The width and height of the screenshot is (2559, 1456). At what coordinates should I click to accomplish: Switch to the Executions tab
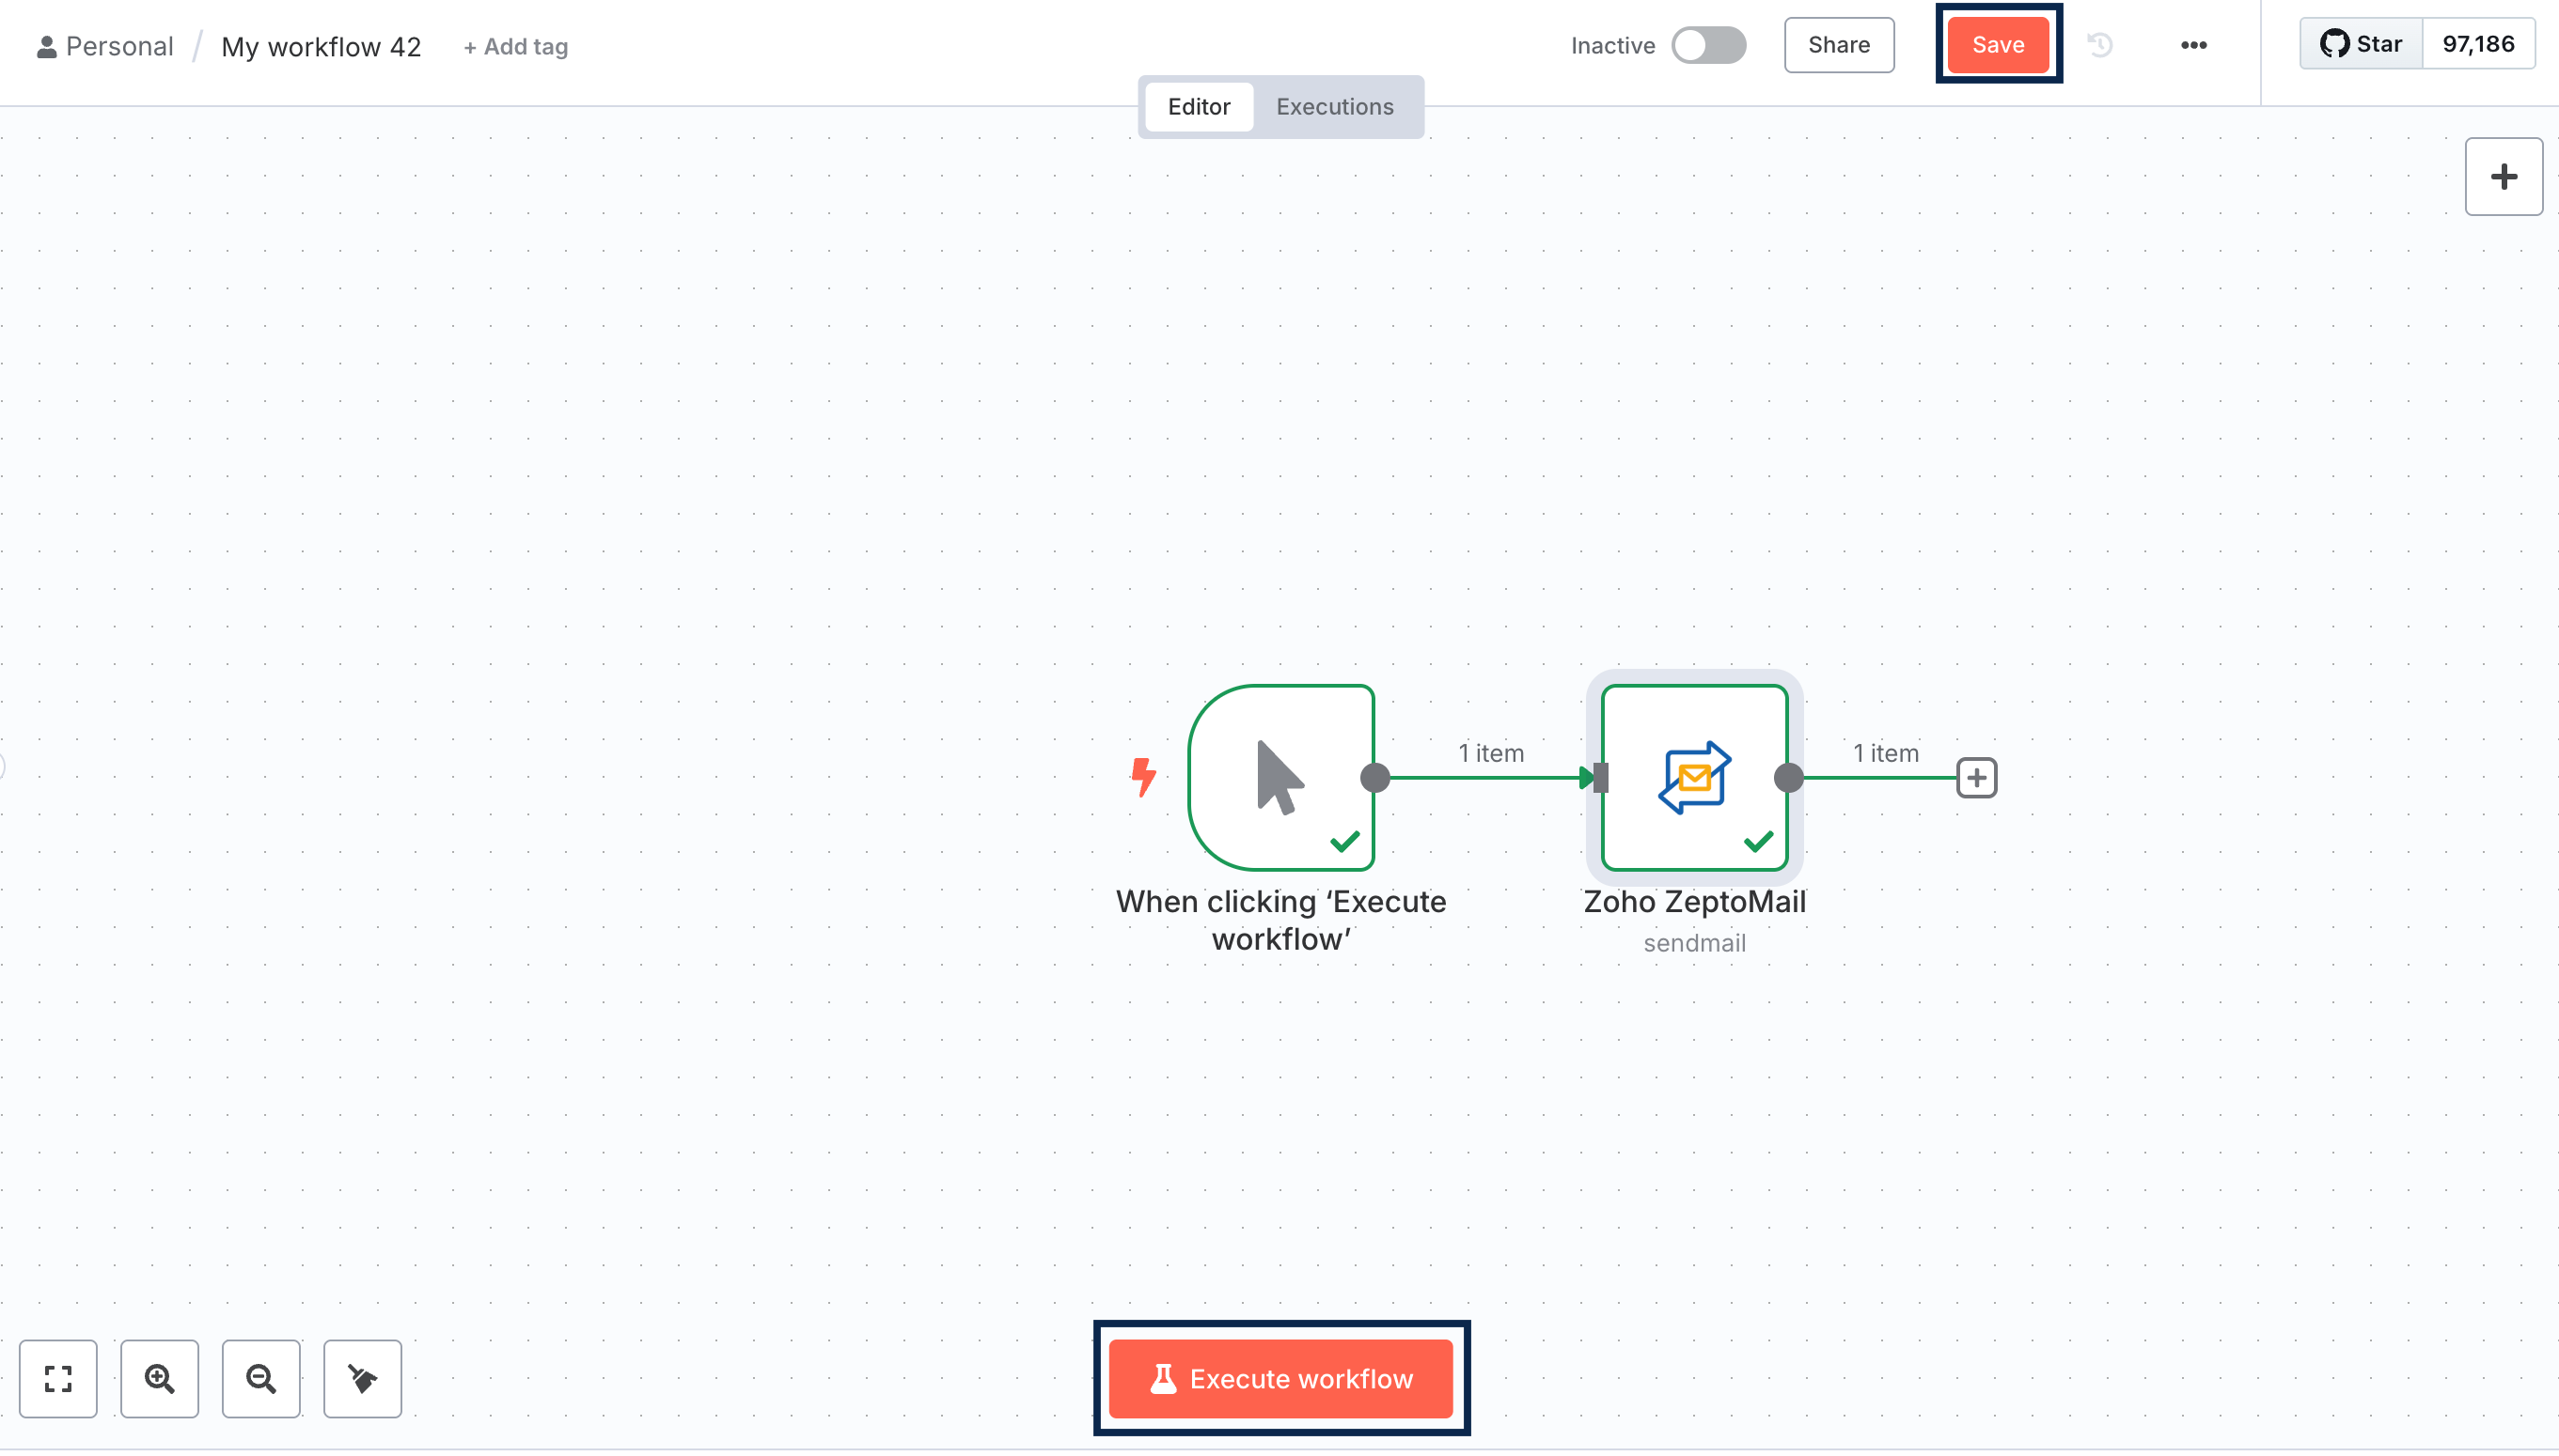click(1334, 107)
